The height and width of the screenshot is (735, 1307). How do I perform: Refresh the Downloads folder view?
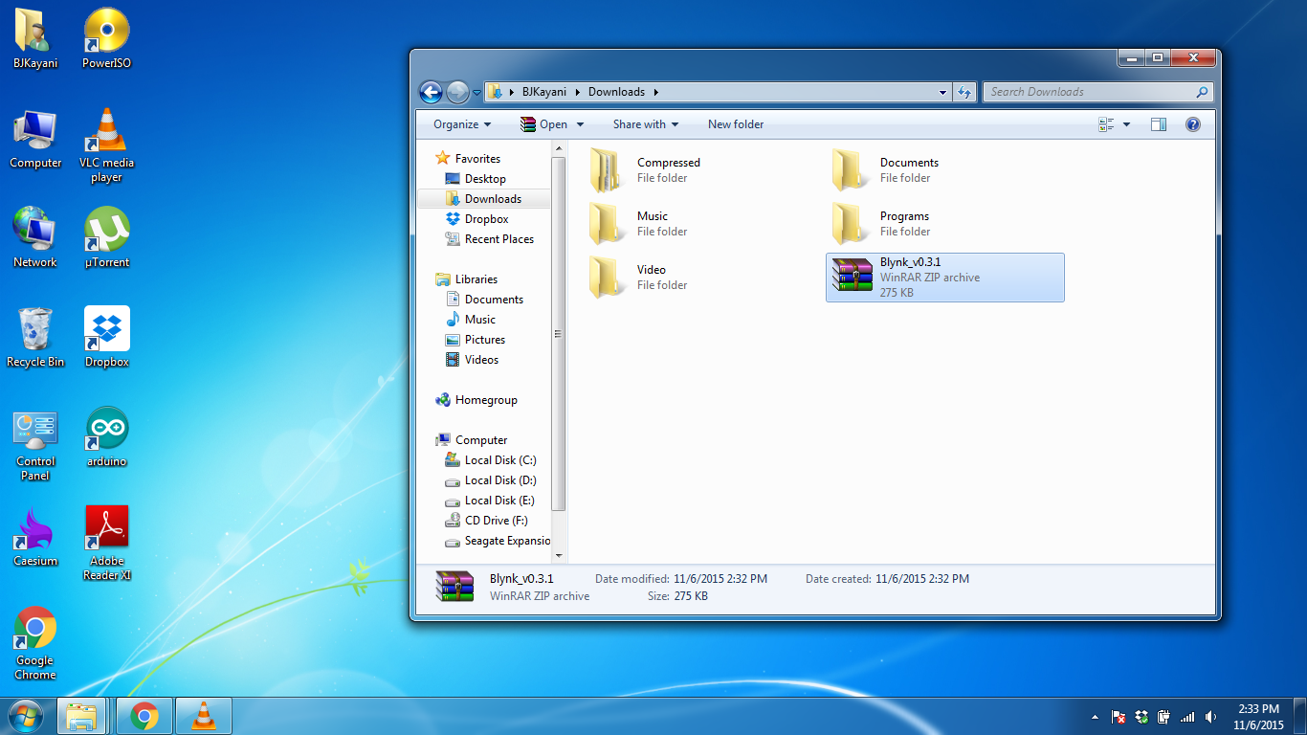(964, 92)
